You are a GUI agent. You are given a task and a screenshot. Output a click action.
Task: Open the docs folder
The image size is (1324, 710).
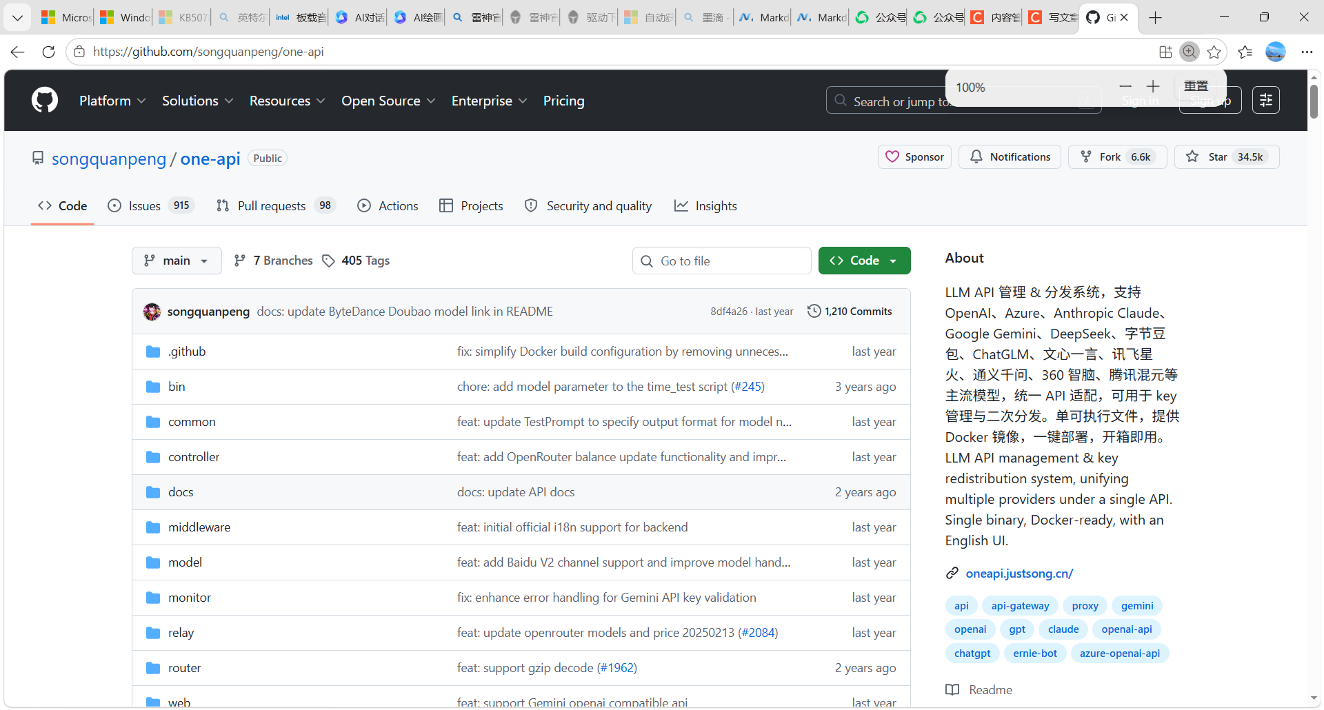(181, 492)
